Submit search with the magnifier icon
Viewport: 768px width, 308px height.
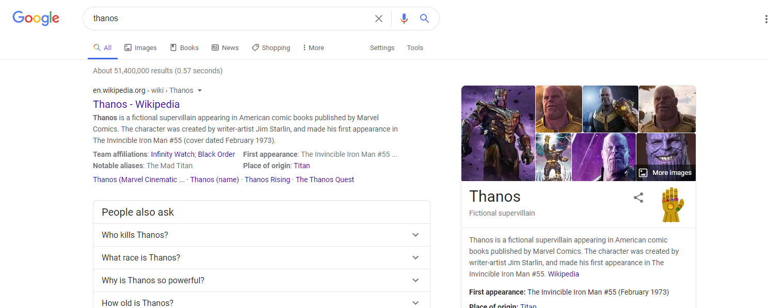(x=424, y=19)
